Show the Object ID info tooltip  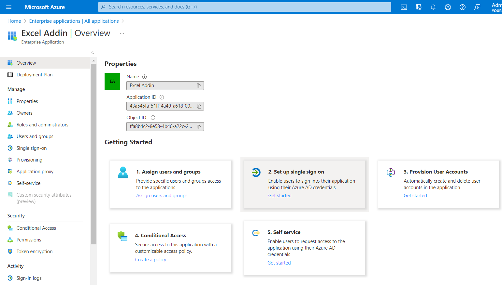[x=153, y=117]
